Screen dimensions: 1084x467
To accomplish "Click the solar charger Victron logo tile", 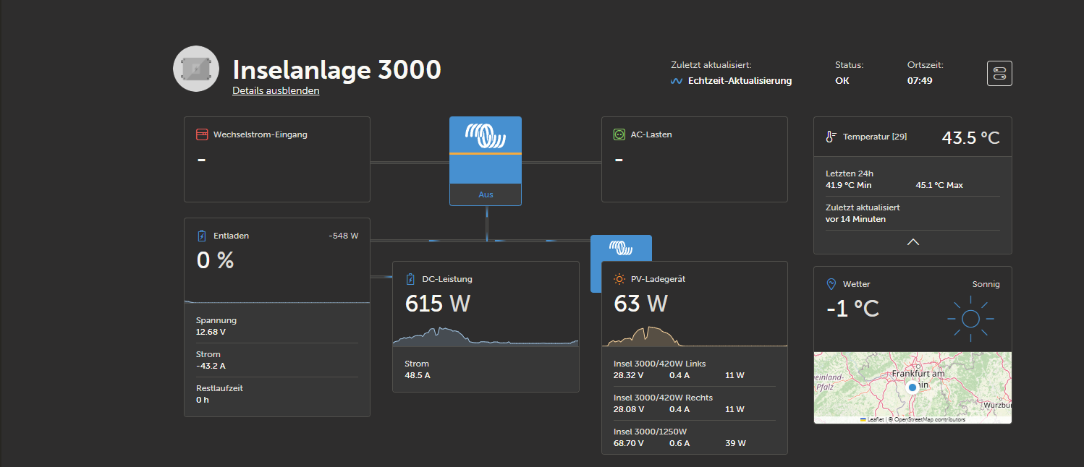I will pos(621,248).
